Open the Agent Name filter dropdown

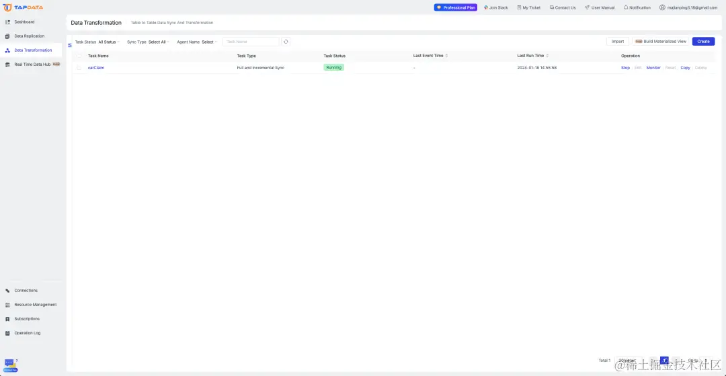point(209,42)
